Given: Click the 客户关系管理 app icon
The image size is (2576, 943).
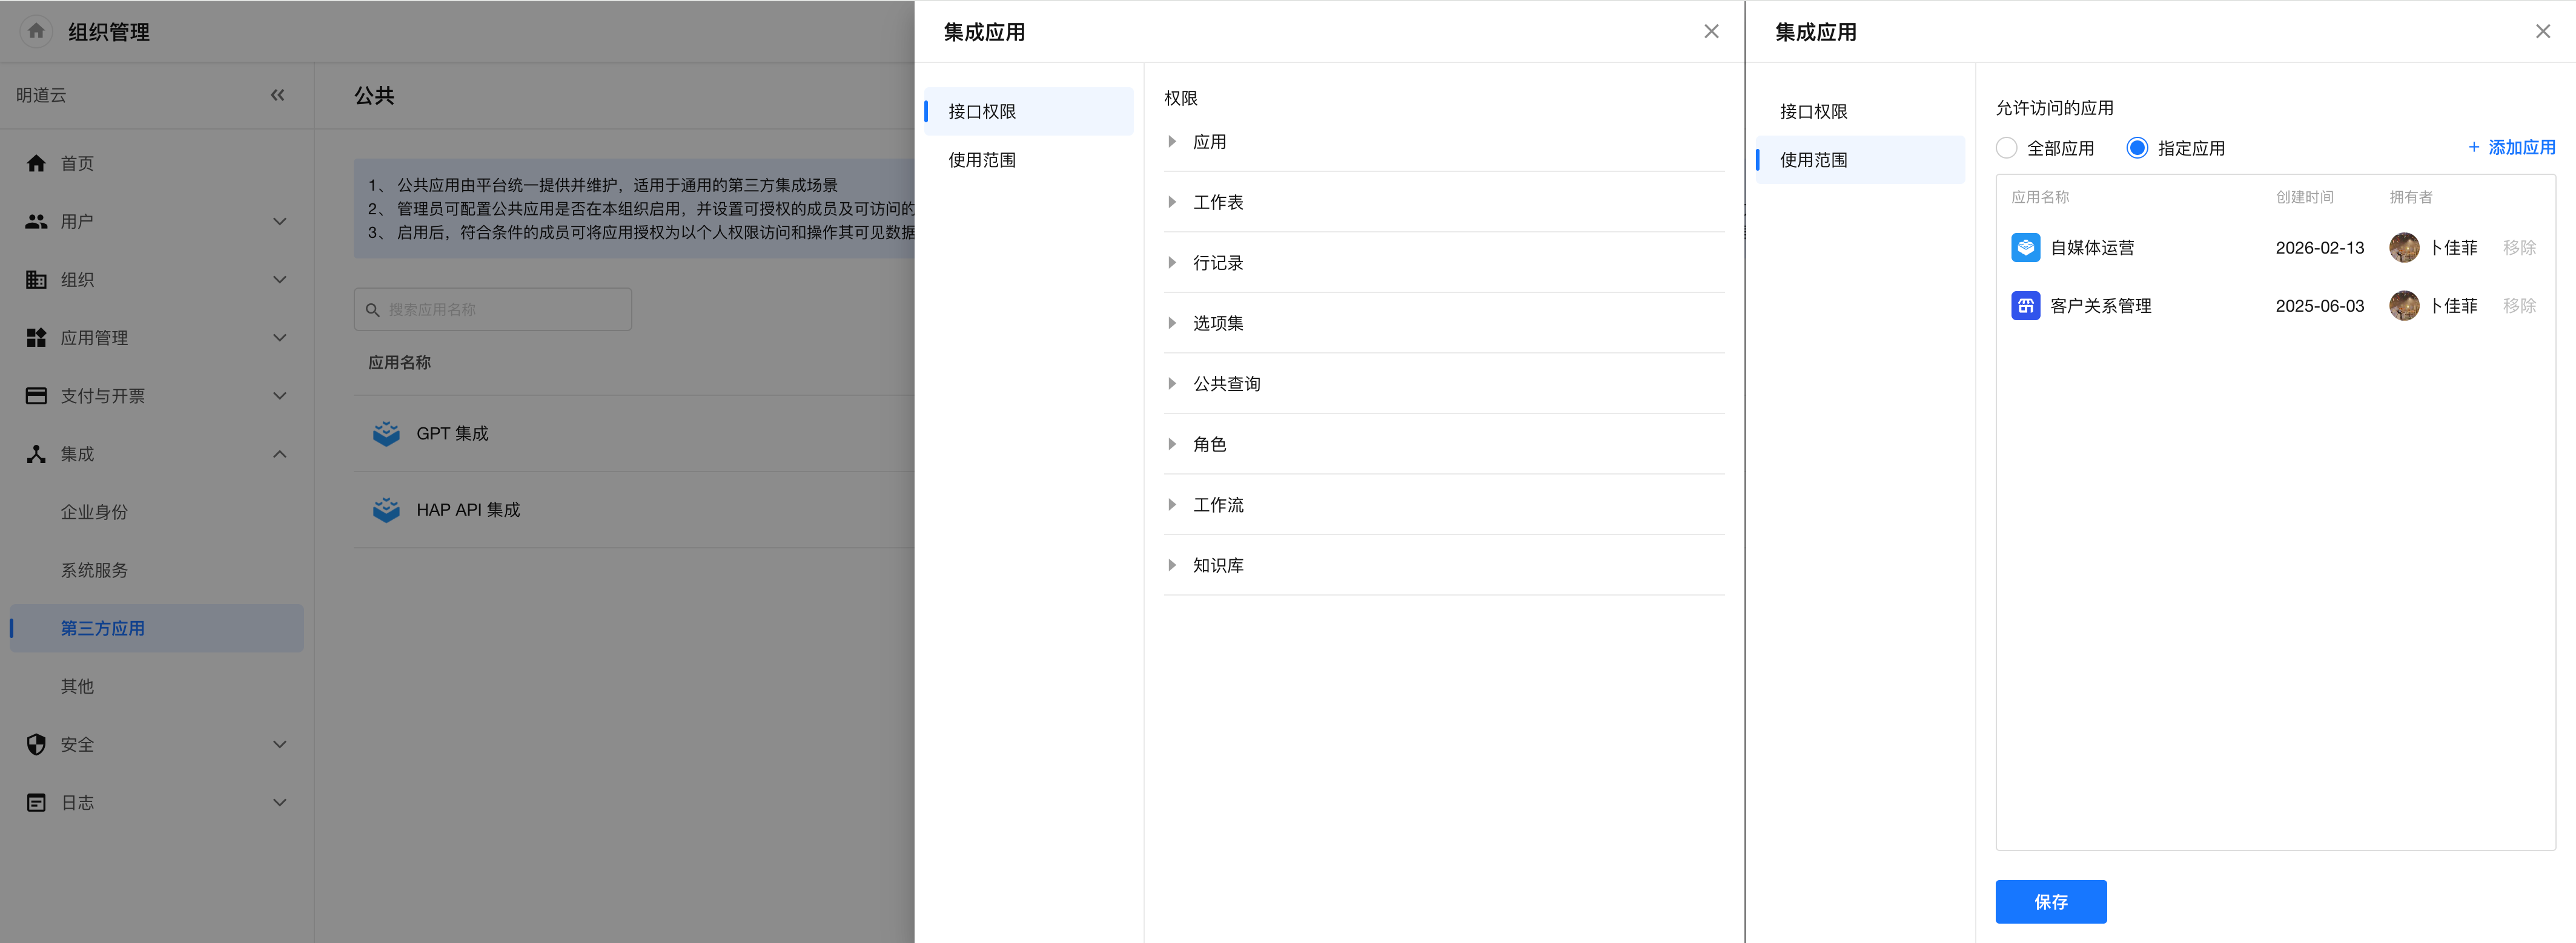Looking at the screenshot, I should point(2025,306).
